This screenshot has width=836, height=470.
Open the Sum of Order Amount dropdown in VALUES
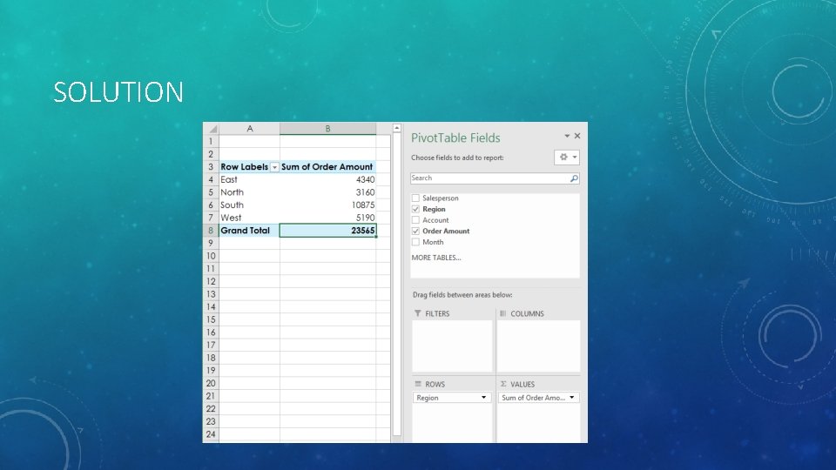(572, 398)
